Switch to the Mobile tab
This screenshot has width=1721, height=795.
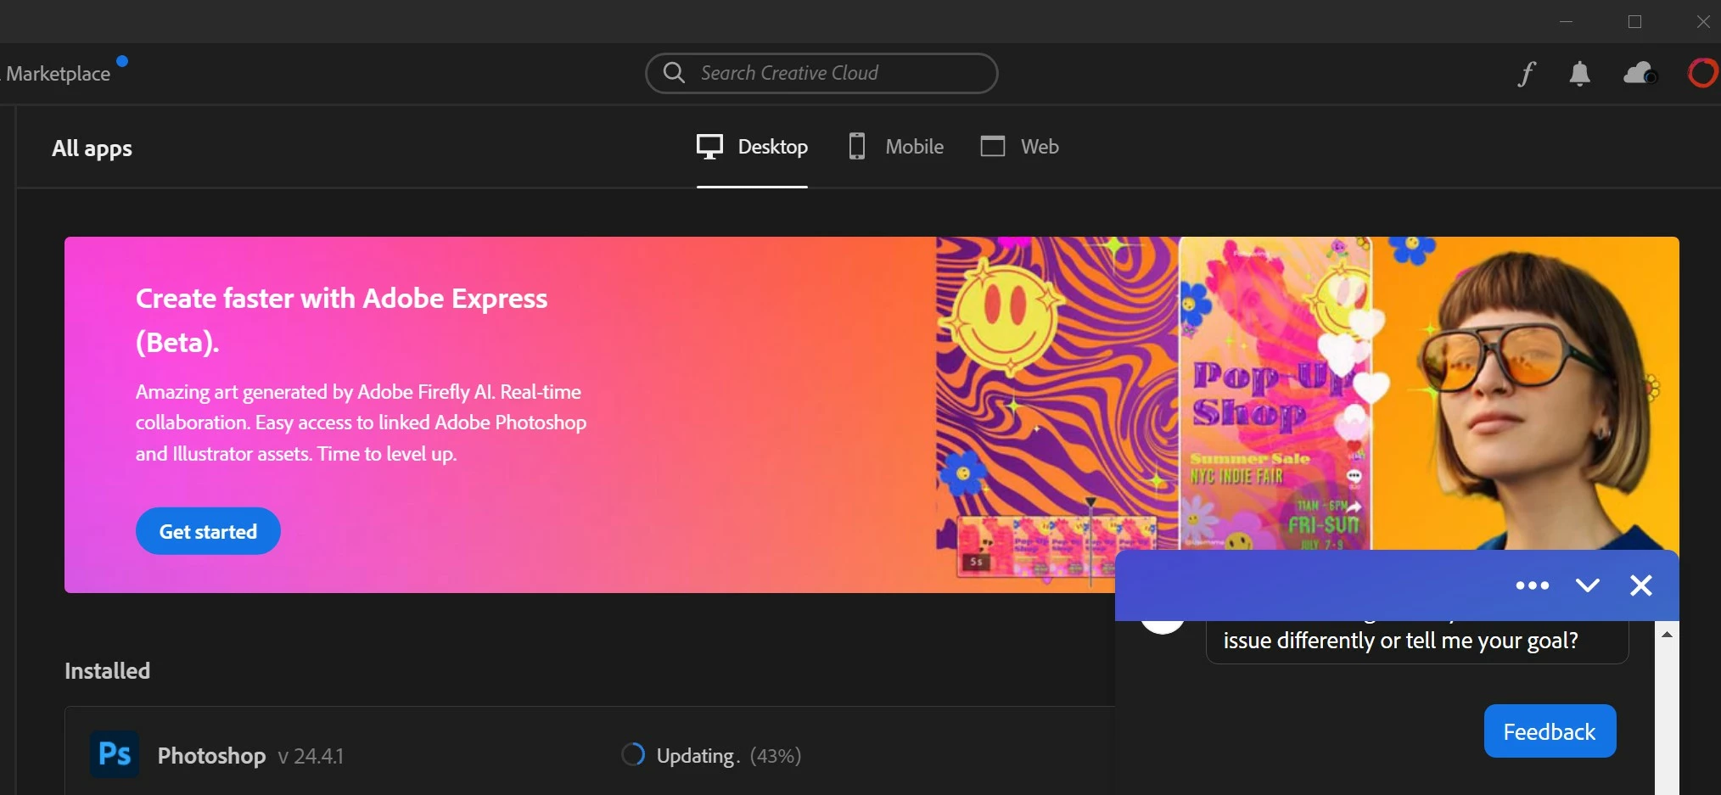[896, 147]
